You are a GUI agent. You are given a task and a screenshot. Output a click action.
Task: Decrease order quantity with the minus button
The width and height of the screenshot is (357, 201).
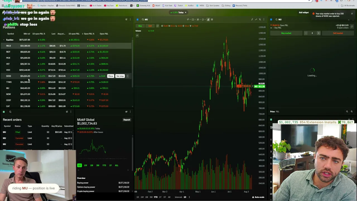306,33
